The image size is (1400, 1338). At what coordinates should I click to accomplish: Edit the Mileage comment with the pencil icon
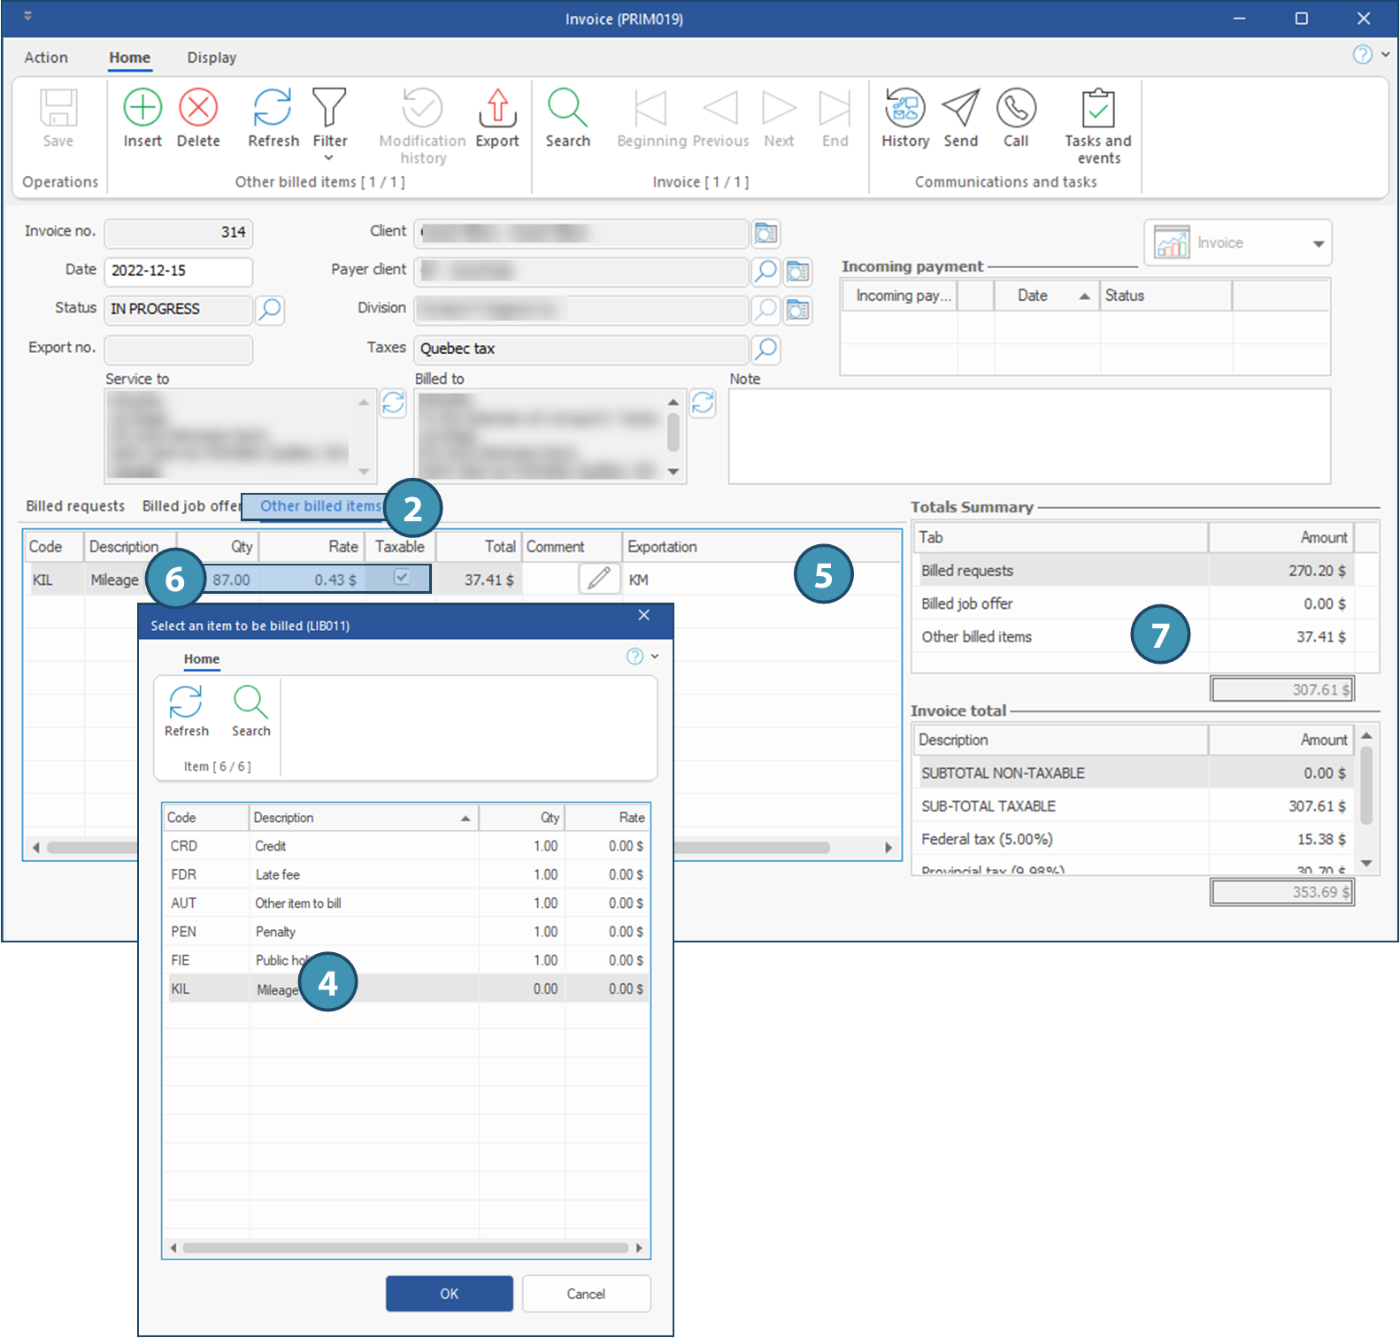click(598, 580)
